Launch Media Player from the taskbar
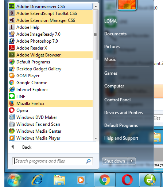The image size is (163, 187). coord(82,180)
